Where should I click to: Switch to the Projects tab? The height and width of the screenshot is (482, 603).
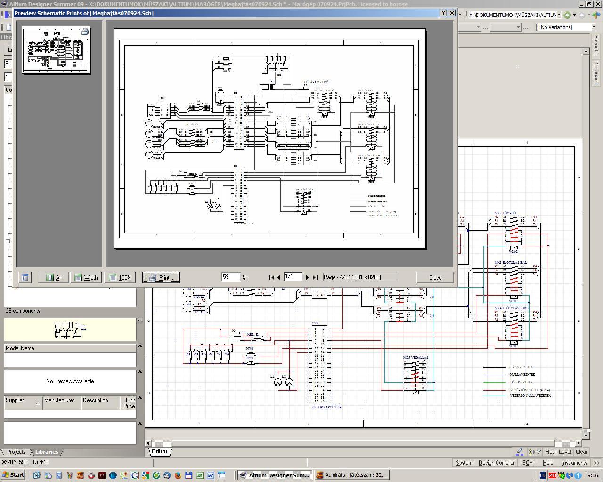coord(16,452)
